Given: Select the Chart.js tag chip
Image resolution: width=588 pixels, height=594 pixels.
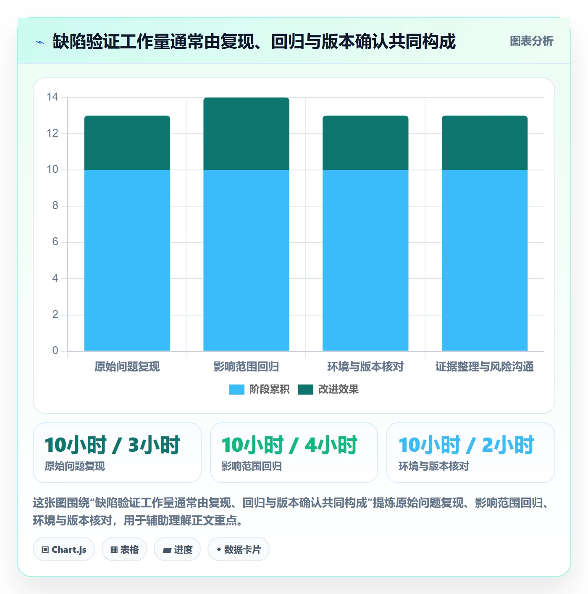Looking at the screenshot, I should pos(64,549).
